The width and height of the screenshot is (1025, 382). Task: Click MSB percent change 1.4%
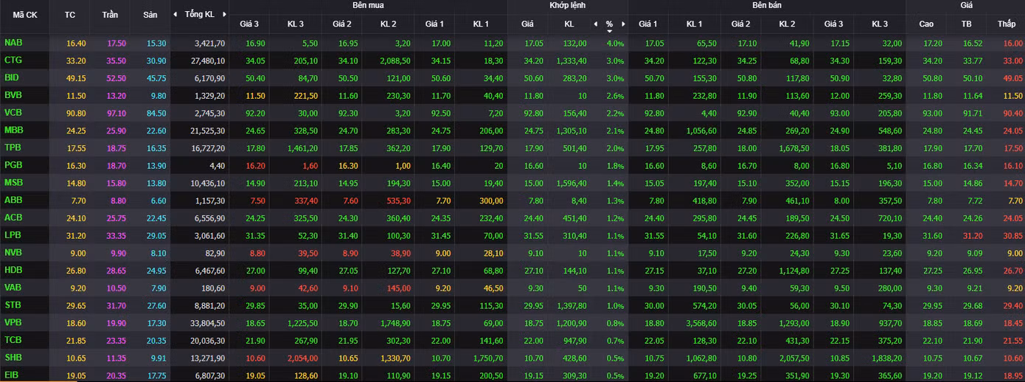coord(615,183)
